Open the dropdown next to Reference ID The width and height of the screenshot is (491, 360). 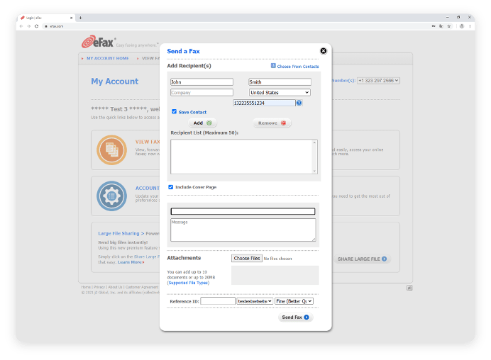pos(255,301)
